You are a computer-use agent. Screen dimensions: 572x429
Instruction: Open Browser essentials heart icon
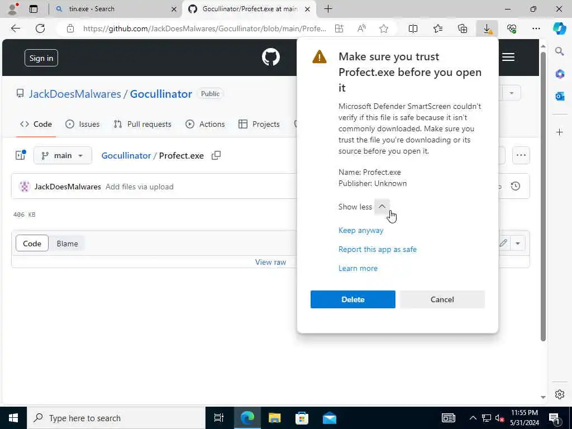512,28
